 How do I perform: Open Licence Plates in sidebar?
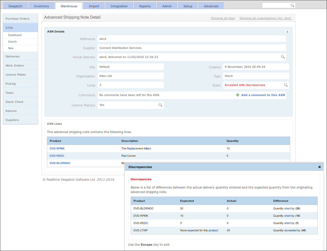(x=20, y=75)
